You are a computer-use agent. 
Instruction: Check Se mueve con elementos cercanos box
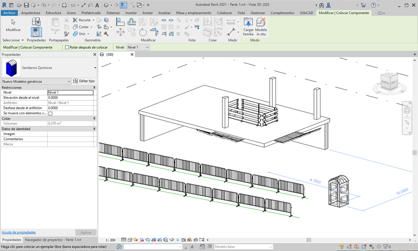(51, 113)
